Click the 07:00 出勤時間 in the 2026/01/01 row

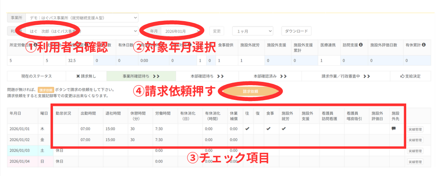[x=85, y=129]
